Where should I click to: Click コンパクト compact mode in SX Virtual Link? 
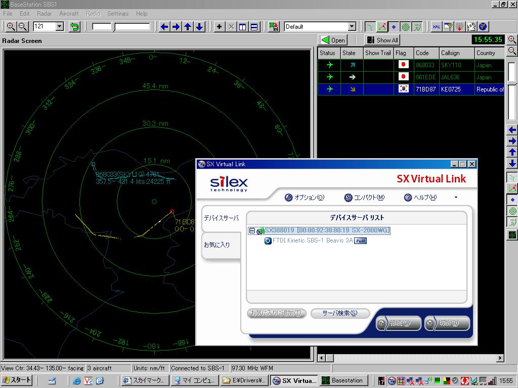click(364, 198)
